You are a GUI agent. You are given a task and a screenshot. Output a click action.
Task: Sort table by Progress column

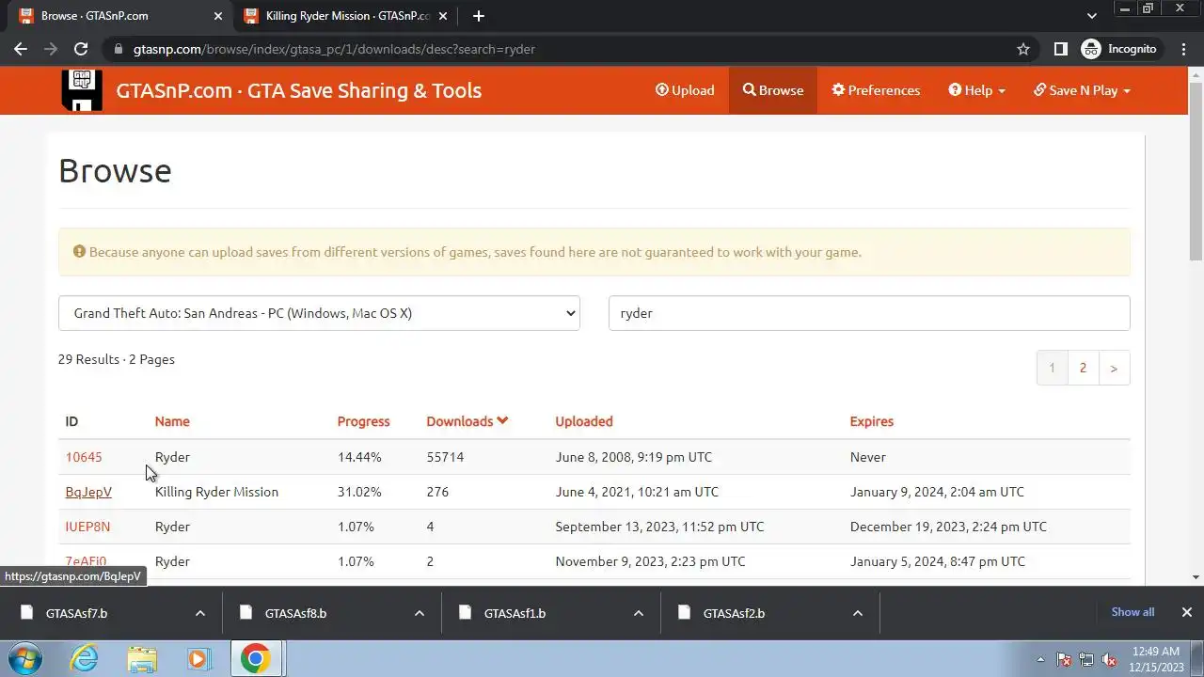coord(363,421)
